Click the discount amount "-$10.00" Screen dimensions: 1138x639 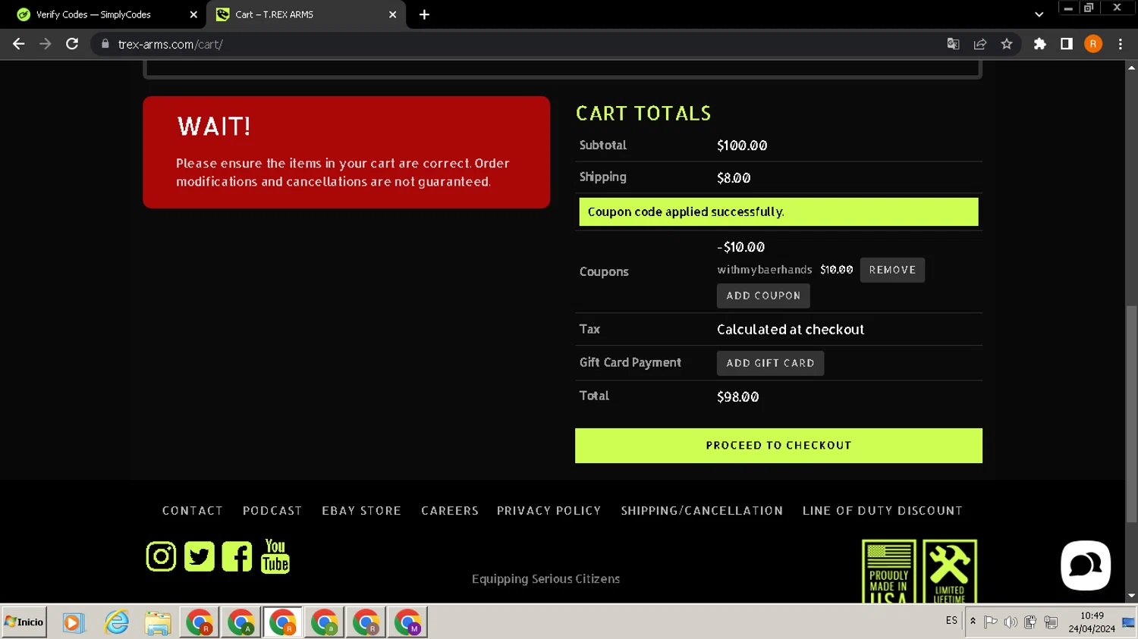pyautogui.click(x=740, y=247)
